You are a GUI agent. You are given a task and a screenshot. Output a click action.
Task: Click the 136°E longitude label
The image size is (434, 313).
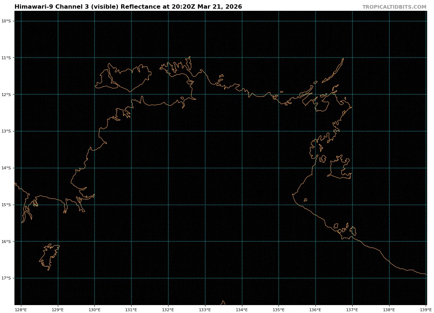coord(315,310)
